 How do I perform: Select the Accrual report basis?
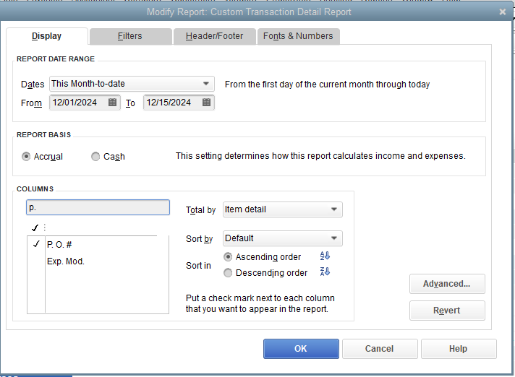[x=27, y=156]
